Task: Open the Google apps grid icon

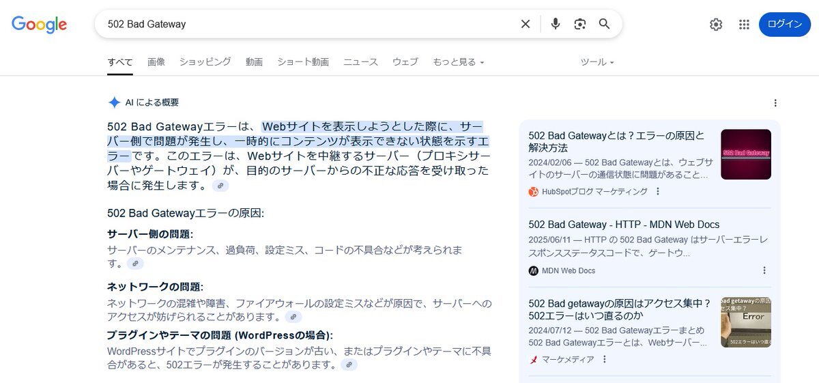Action: click(745, 25)
